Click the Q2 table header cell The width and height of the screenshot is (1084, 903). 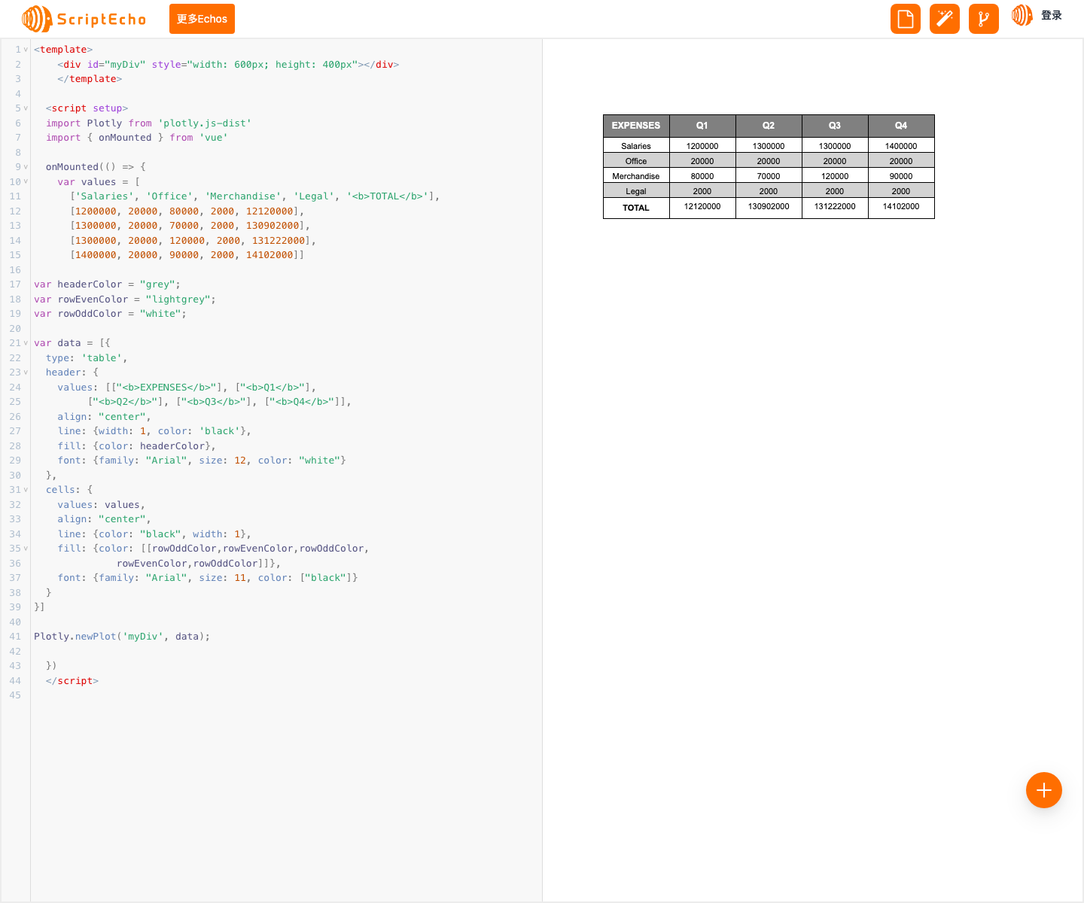(x=769, y=126)
